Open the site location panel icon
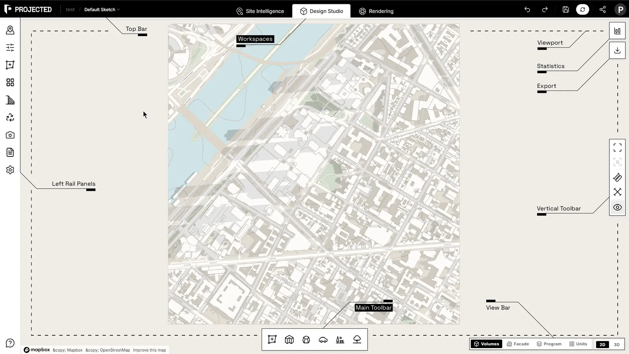Viewport: 629px width, 354px height. 10,30
